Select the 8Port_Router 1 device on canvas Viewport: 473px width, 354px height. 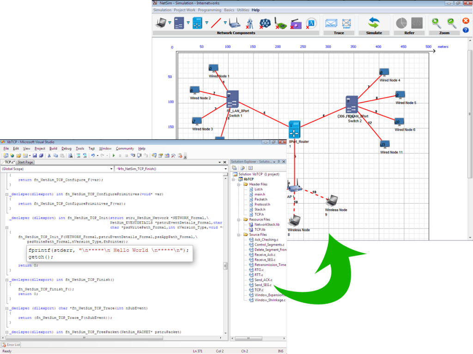tap(294, 130)
